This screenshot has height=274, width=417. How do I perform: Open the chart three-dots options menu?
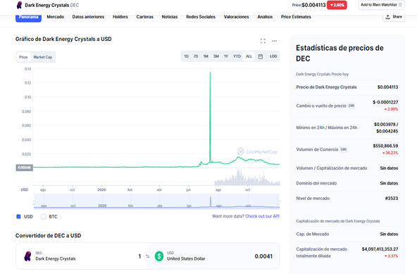click(x=274, y=41)
